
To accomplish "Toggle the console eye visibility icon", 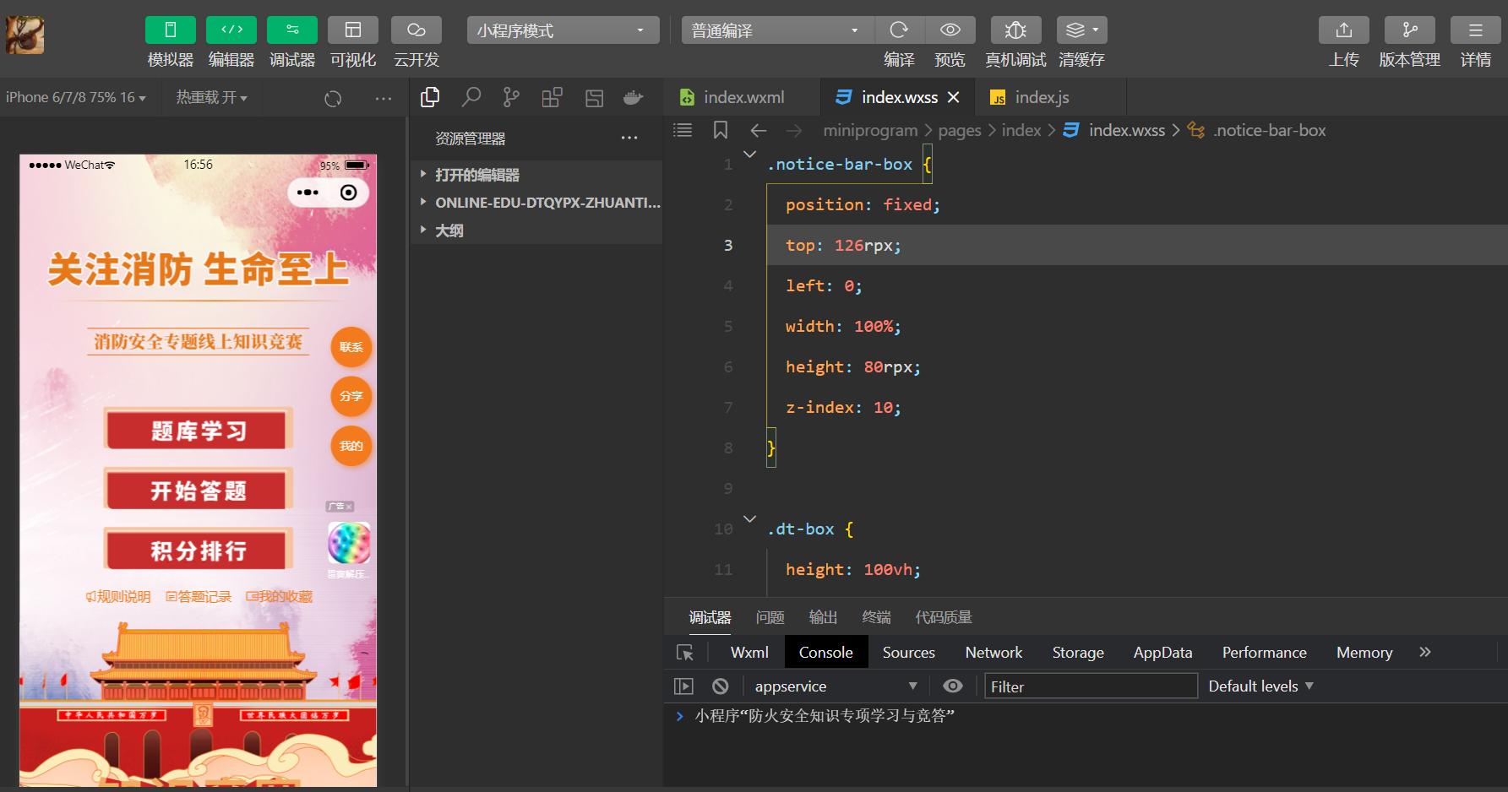I will [953, 686].
